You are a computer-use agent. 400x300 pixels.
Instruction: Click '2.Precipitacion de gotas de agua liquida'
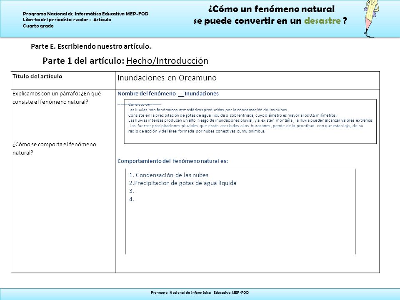tap(182, 183)
